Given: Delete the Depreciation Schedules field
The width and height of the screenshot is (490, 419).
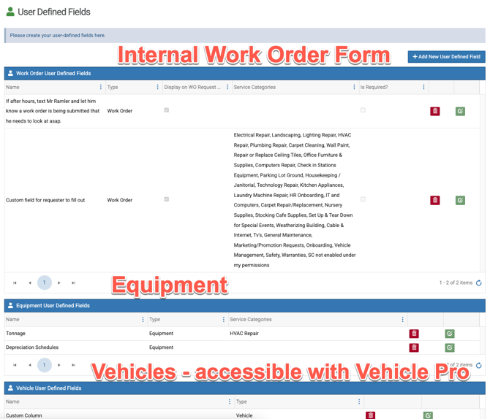Looking at the screenshot, I should point(414,347).
